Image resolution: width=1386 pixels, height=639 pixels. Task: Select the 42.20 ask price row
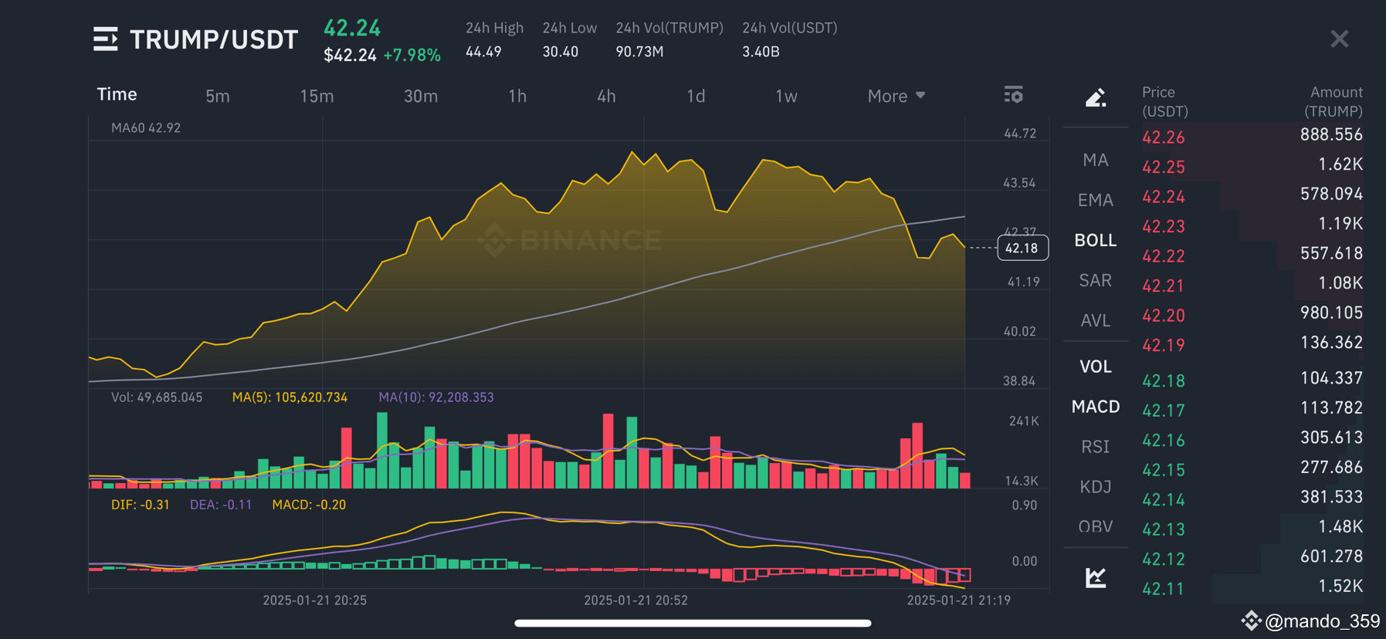point(1252,315)
